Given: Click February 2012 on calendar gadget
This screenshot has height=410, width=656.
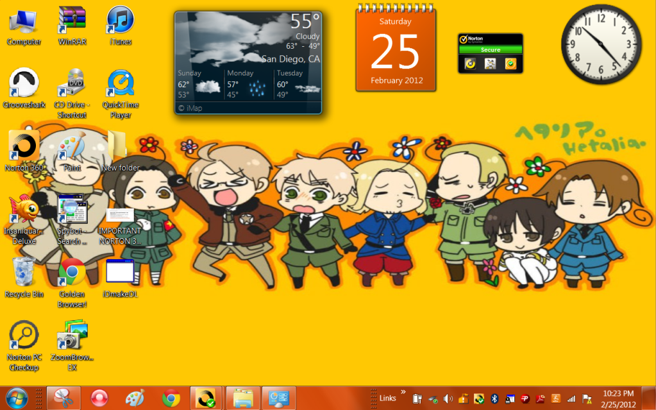Looking at the screenshot, I should 396,80.
